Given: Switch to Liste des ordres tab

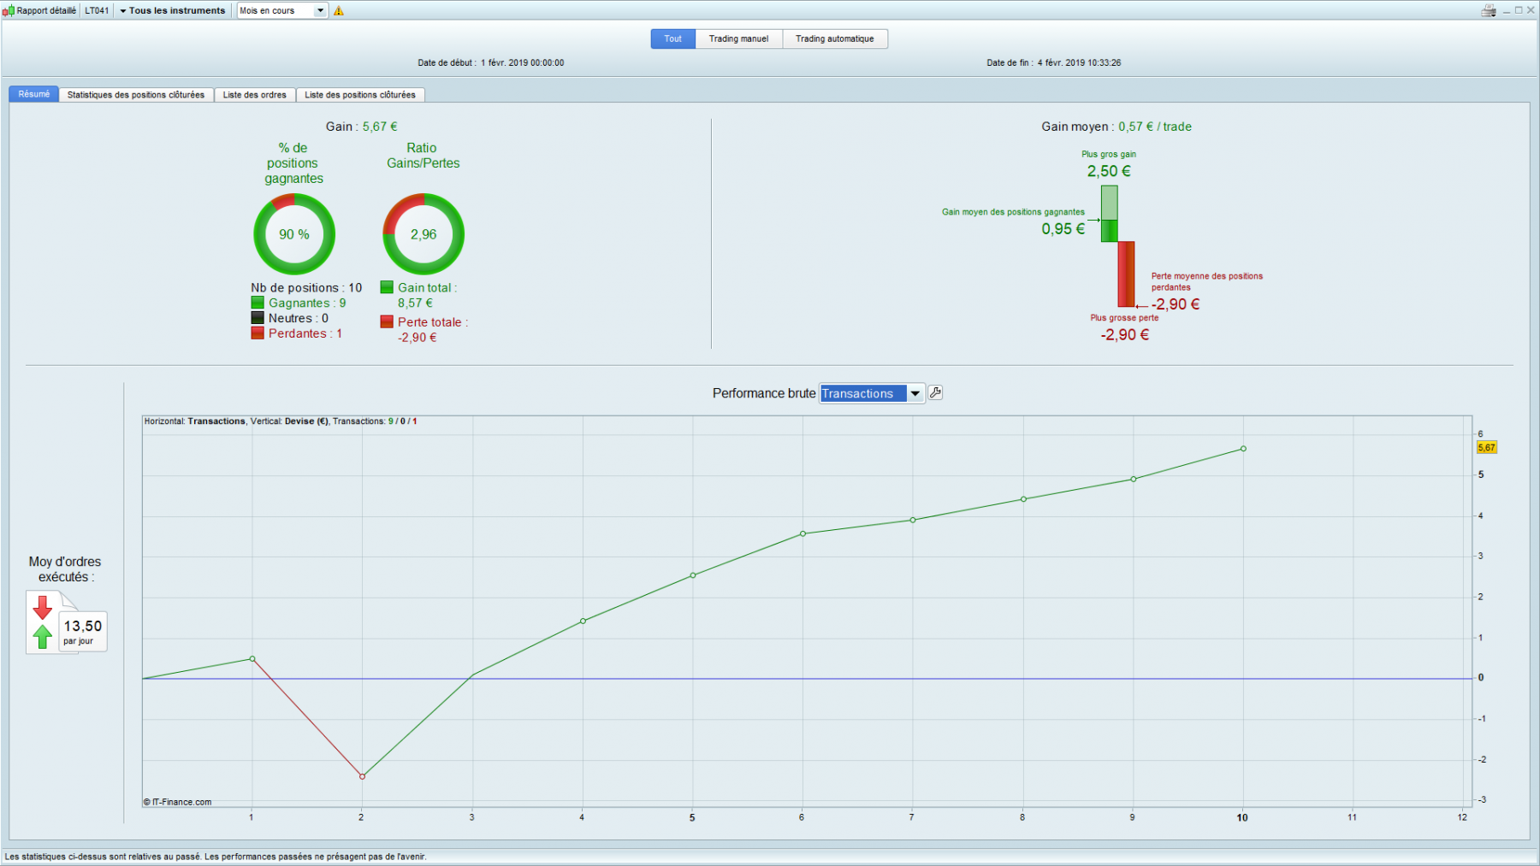Looking at the screenshot, I should coord(255,95).
